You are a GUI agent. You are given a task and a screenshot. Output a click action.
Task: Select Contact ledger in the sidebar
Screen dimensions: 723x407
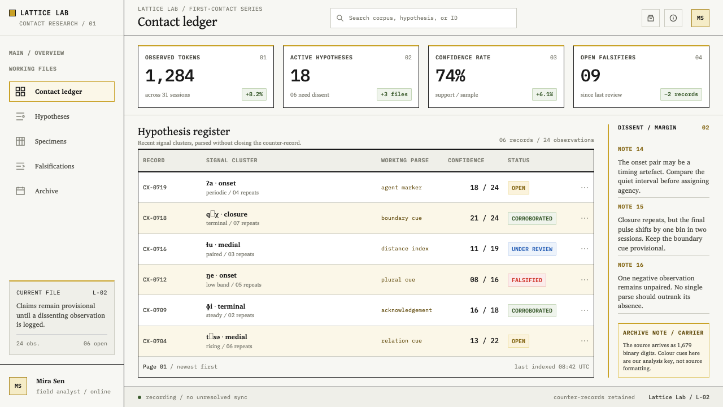[x=62, y=92]
